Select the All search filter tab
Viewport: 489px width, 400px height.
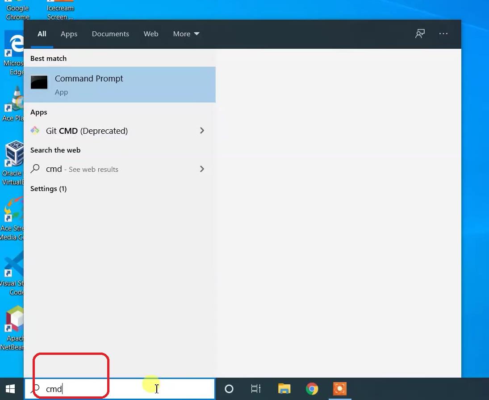[x=42, y=34]
